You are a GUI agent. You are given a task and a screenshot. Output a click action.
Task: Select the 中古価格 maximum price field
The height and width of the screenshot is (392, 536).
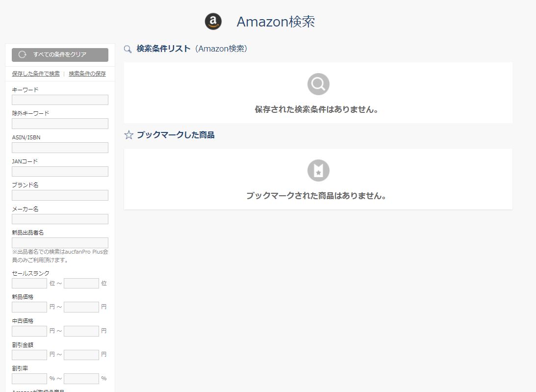[81, 331]
